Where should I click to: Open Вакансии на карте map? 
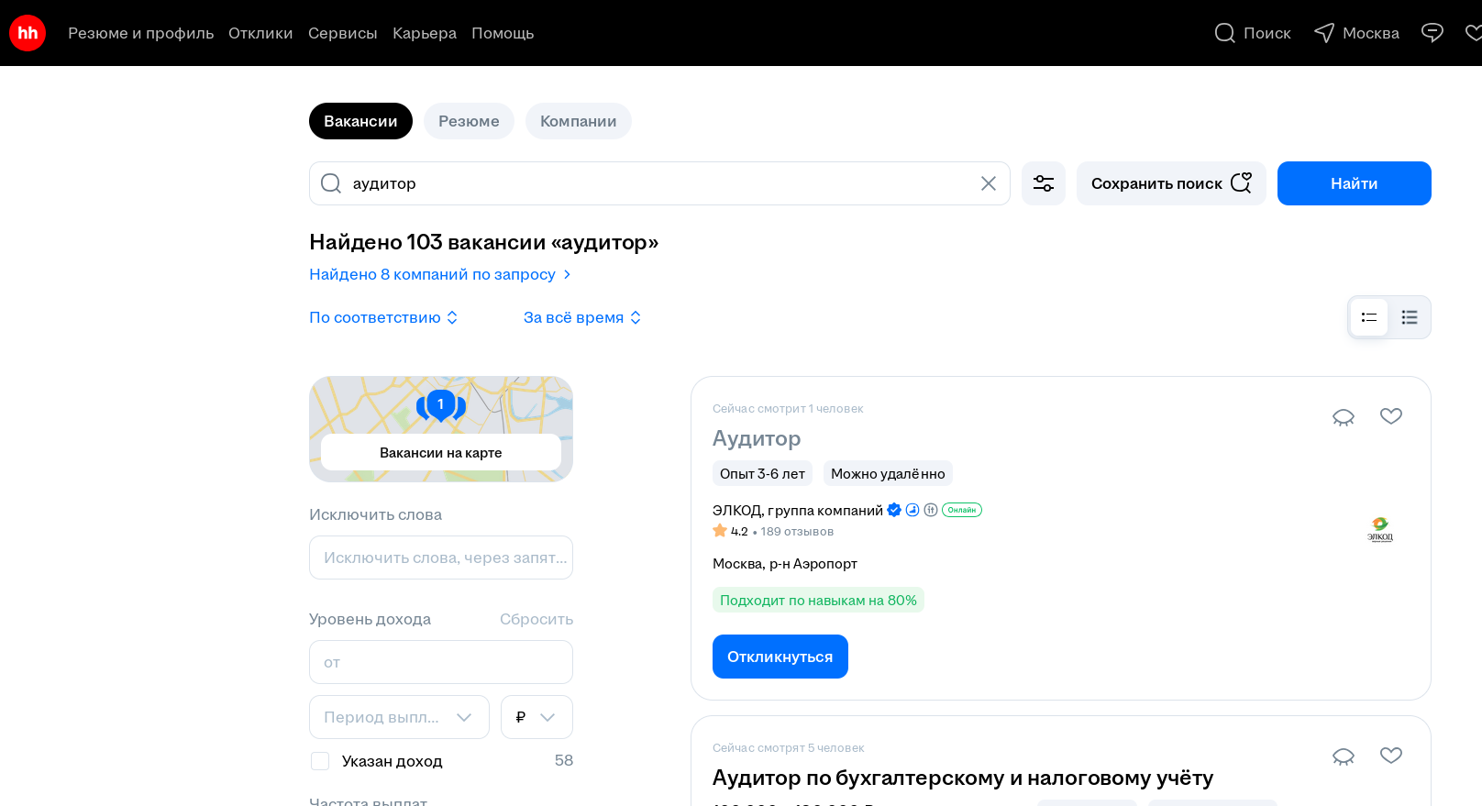coord(441,453)
